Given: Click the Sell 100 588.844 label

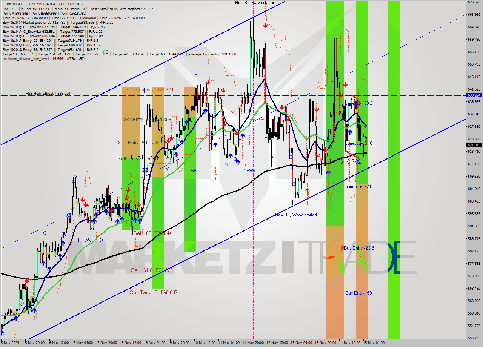Looking at the screenshot, I should (153, 233).
